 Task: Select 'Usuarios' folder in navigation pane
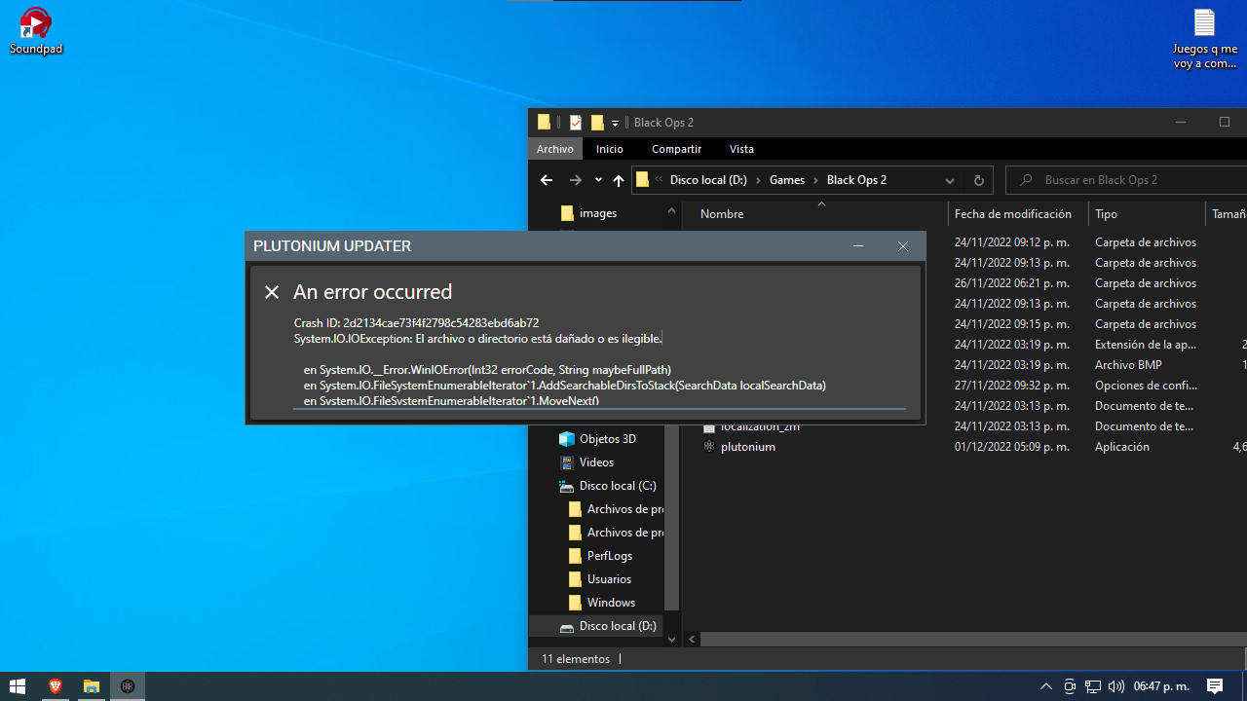[609, 579]
